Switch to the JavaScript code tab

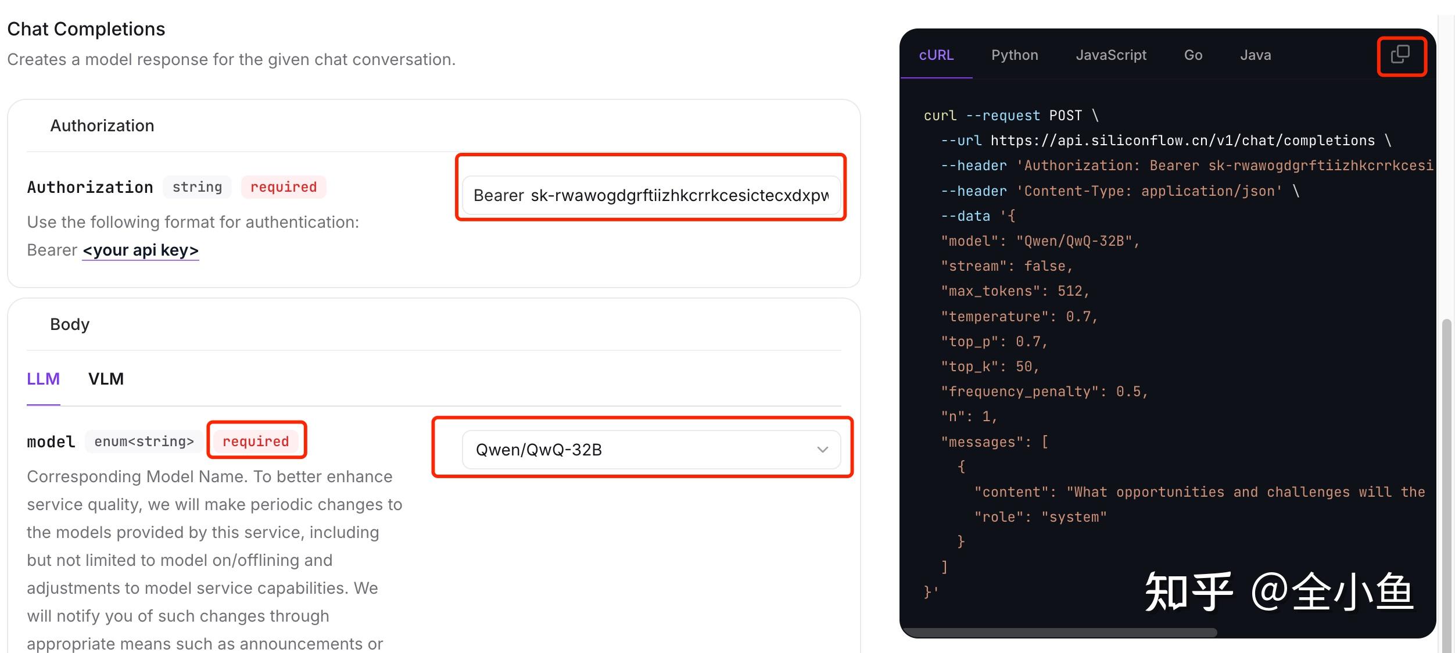point(1110,55)
